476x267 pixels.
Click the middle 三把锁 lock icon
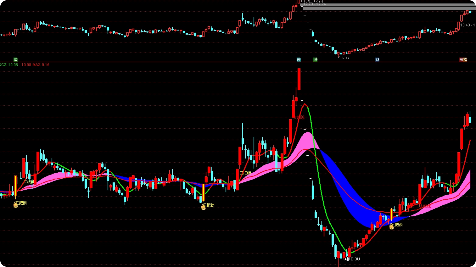(x=203, y=207)
